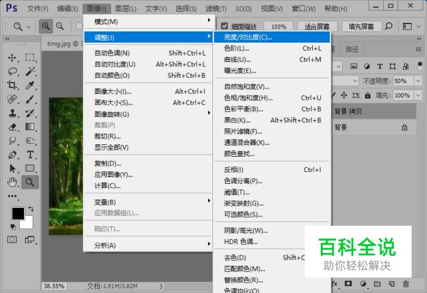Create new adjustment layer icon
The width and height of the screenshot is (427, 293).
pos(363,284)
